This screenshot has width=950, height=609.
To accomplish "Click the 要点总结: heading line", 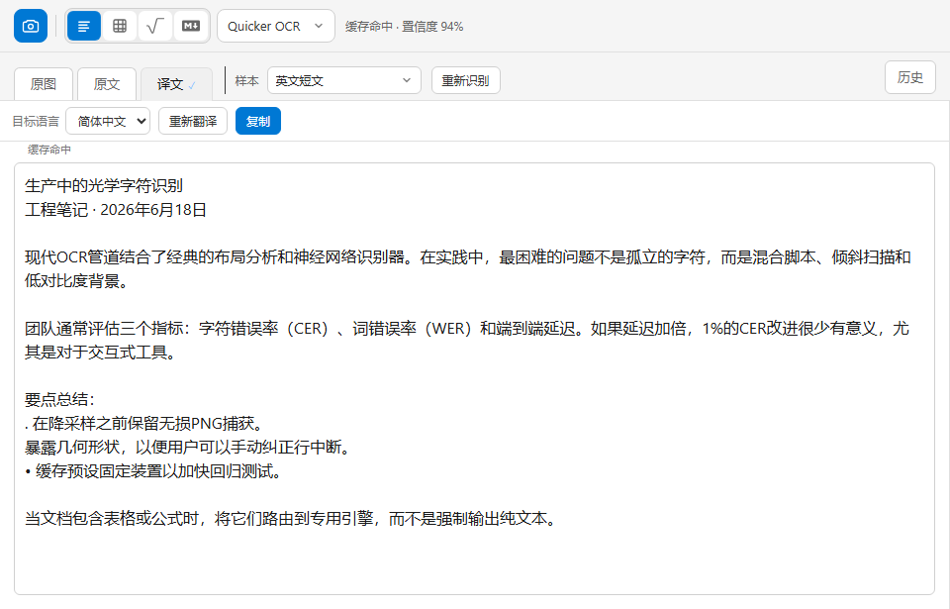I will [59, 400].
